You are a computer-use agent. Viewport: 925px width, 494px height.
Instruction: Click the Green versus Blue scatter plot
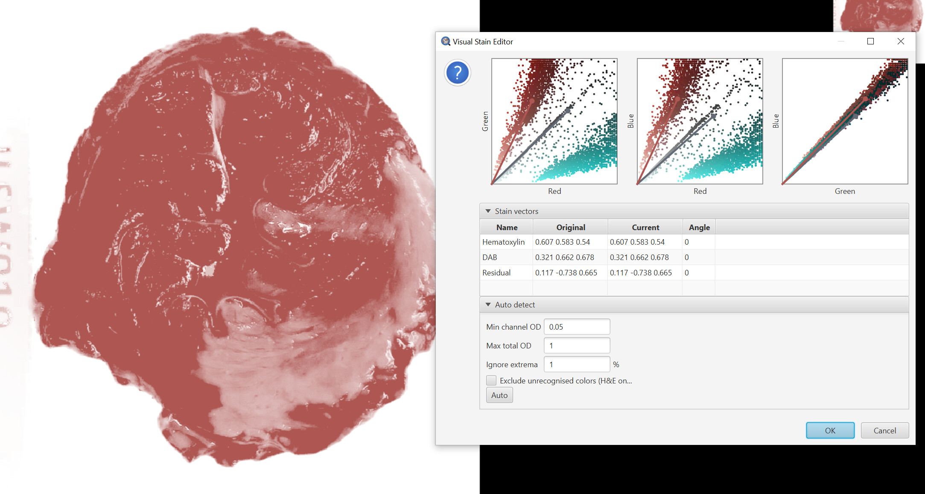(844, 121)
